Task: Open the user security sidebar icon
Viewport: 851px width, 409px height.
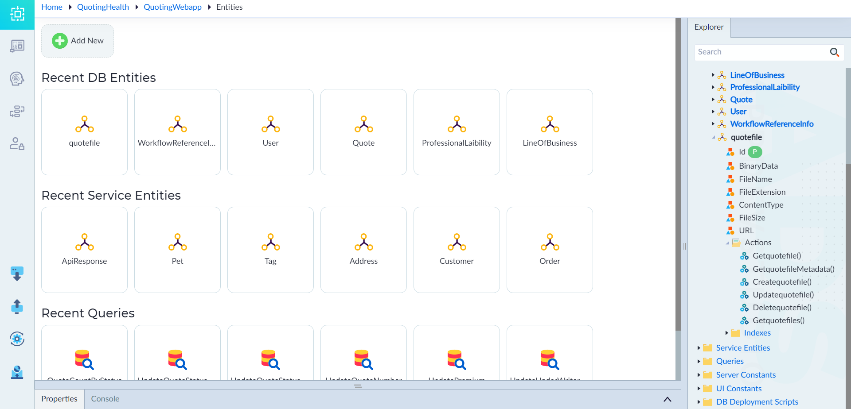Action: click(x=17, y=143)
